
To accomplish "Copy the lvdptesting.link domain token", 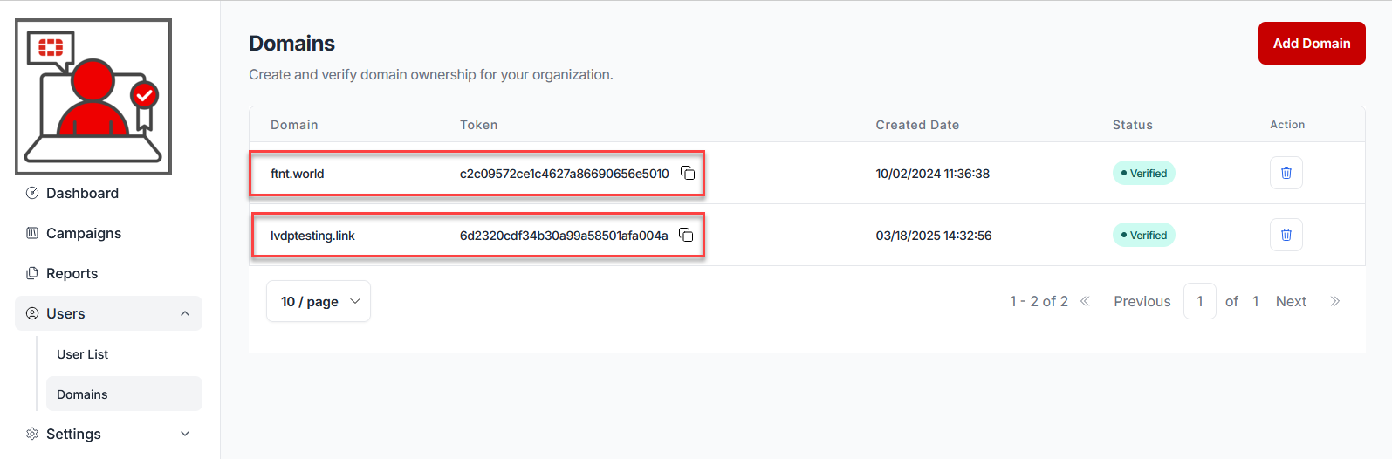I will pyautogui.click(x=686, y=235).
